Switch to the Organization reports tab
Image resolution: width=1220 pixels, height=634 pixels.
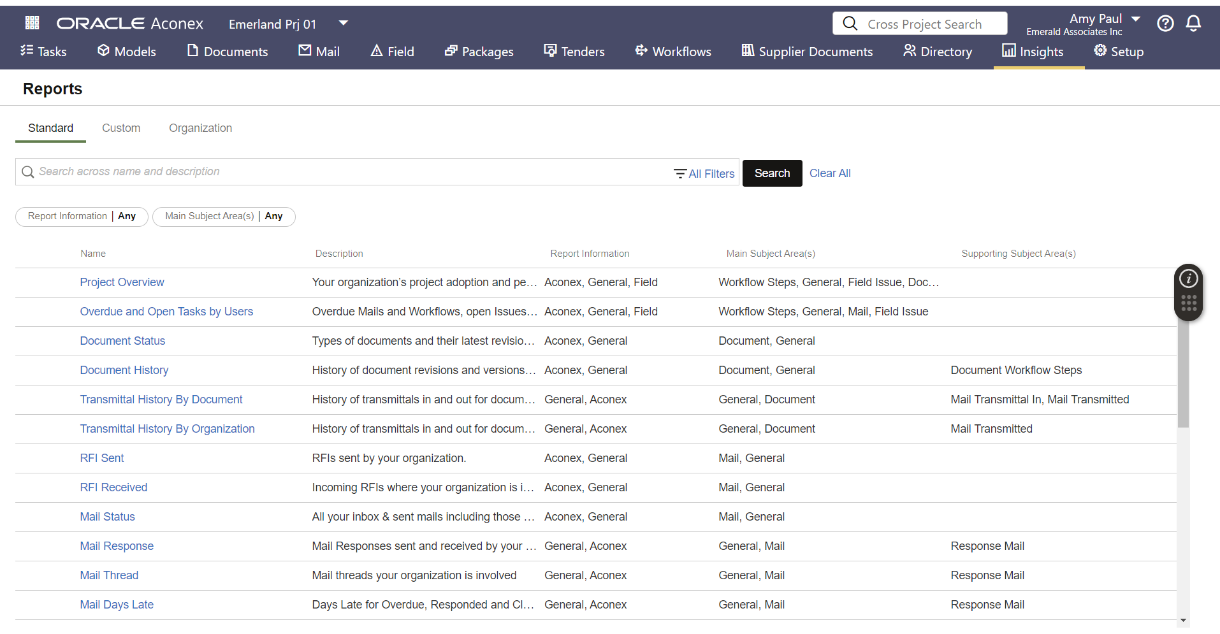(200, 128)
